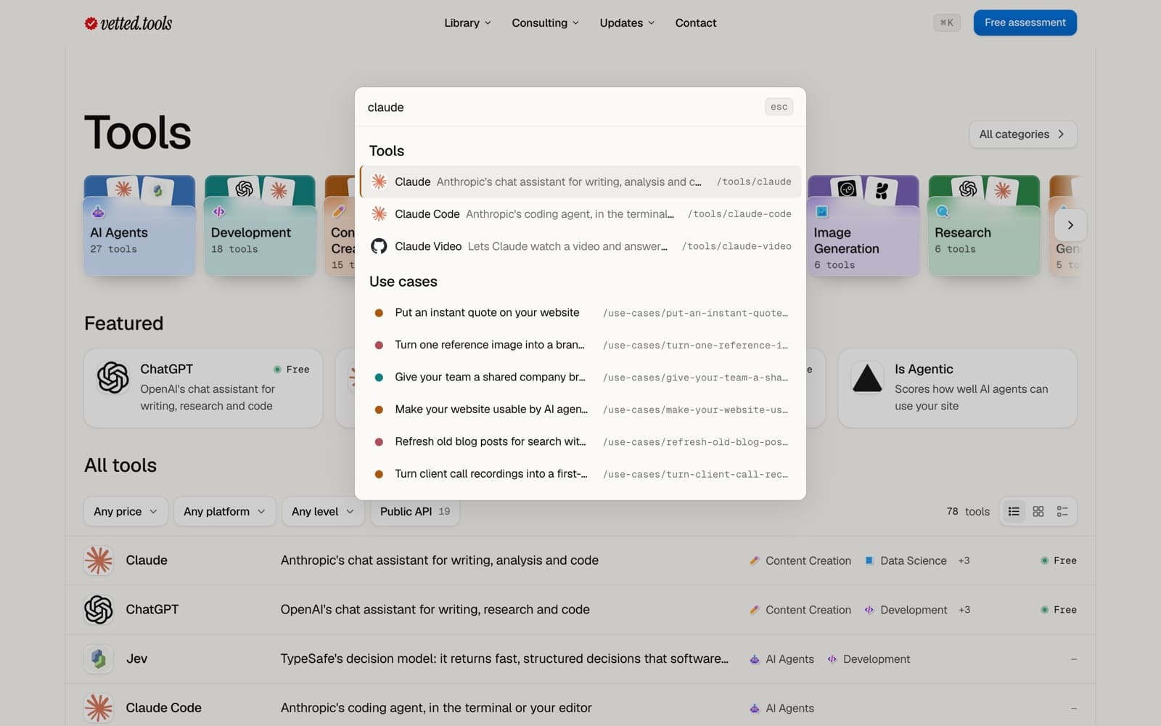This screenshot has height=726, width=1161.
Task: Click the ChatGPT logo in Featured card
Action: 113,378
